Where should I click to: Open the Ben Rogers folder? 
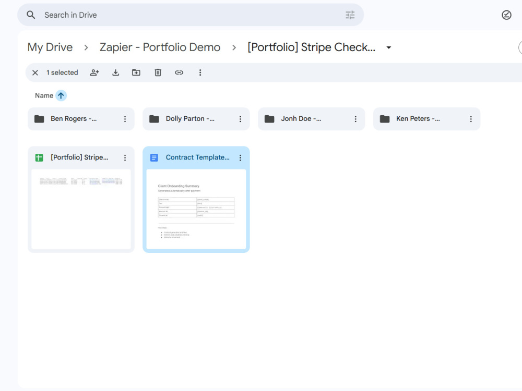[x=81, y=119]
